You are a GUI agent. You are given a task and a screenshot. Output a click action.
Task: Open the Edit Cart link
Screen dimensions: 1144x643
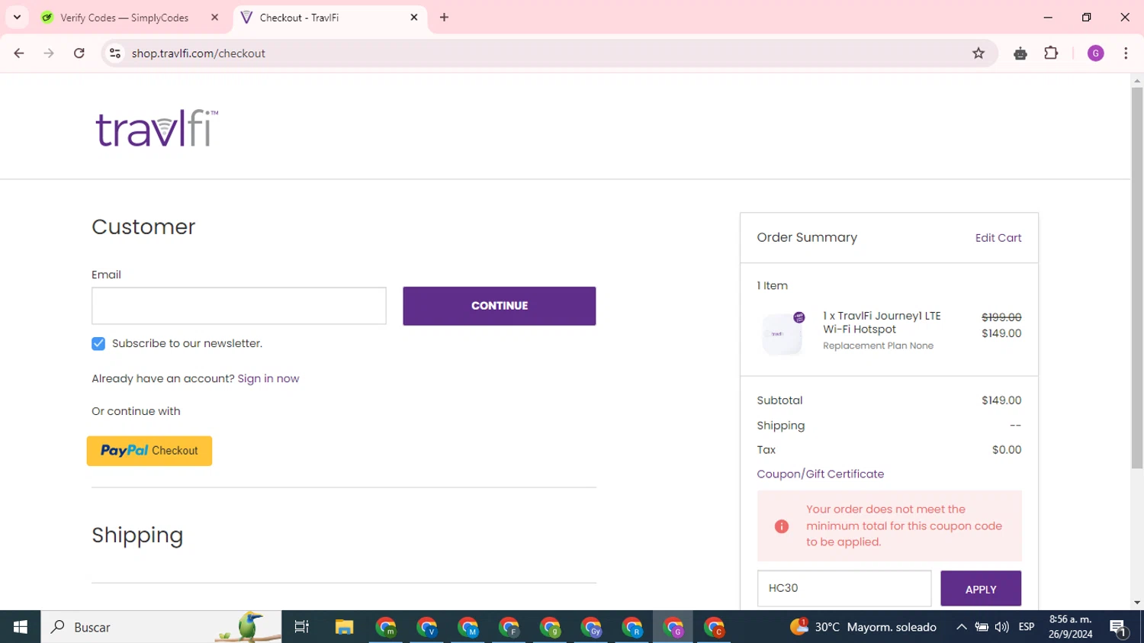998,238
